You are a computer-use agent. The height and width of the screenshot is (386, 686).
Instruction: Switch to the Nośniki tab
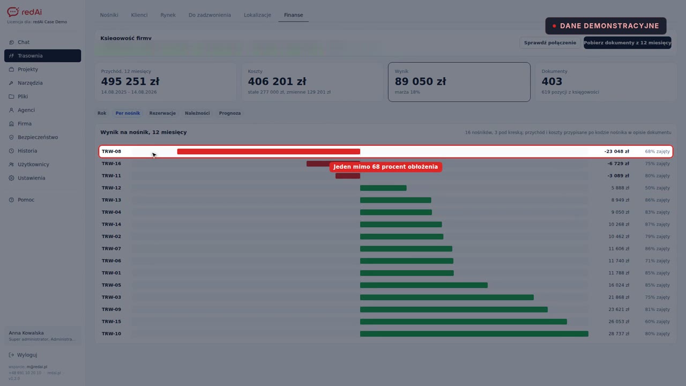tap(109, 15)
